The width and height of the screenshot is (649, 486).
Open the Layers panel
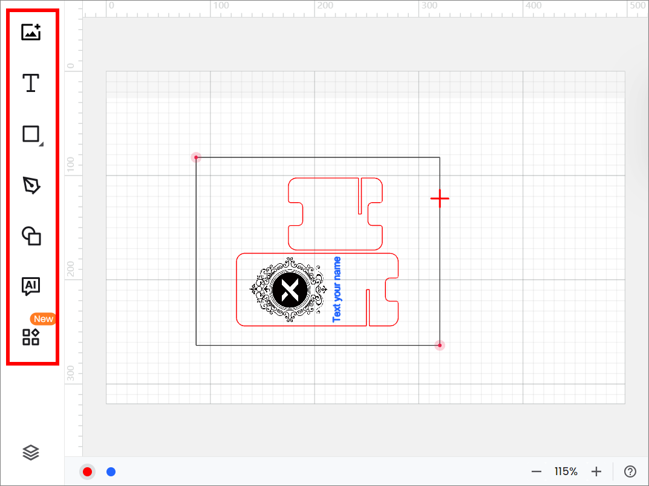[x=31, y=452]
